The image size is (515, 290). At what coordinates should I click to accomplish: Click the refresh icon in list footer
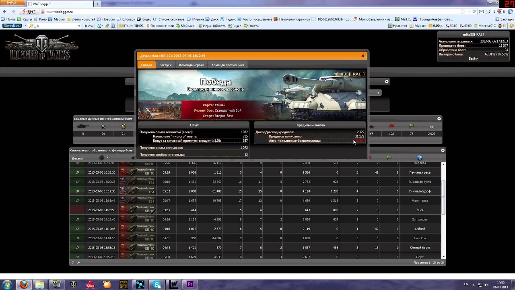coord(73,263)
